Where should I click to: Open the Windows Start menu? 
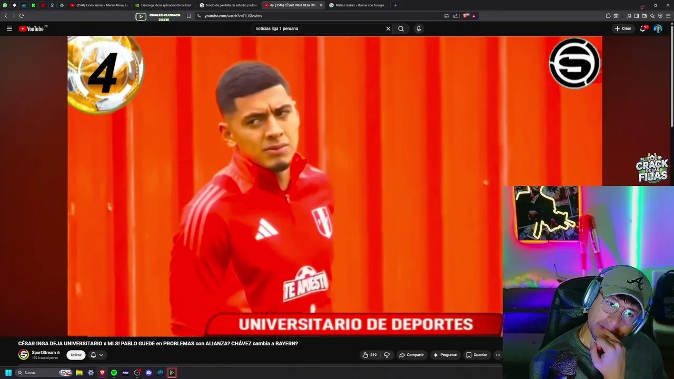point(8,373)
